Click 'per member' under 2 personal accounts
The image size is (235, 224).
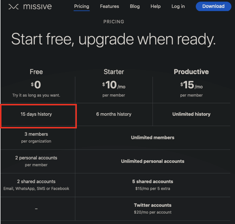click(x=36, y=165)
